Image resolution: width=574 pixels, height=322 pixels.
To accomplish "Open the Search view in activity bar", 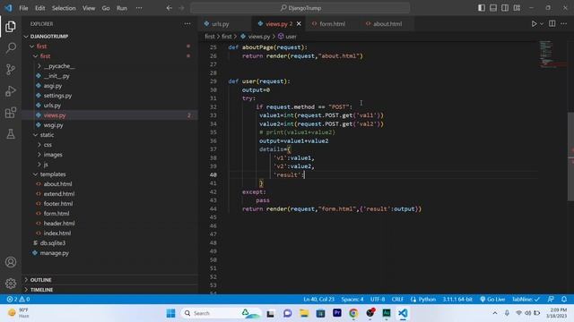I will pyautogui.click(x=11, y=47).
